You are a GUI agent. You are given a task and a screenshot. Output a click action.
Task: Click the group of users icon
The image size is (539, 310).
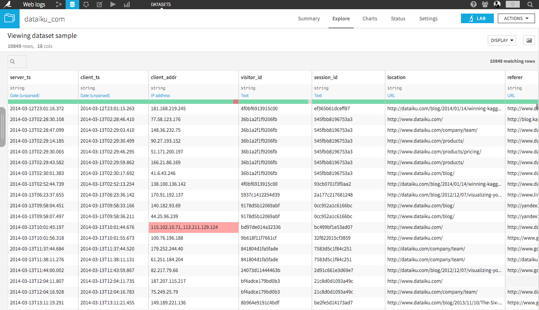[x=485, y=4]
